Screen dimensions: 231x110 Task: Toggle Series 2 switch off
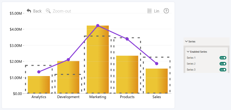[x=223, y=64]
